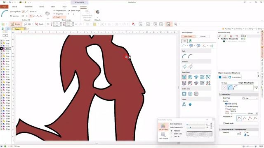Select Outer Area star icon
The width and height of the screenshot is (264, 148).
pyautogui.click(x=184, y=94)
